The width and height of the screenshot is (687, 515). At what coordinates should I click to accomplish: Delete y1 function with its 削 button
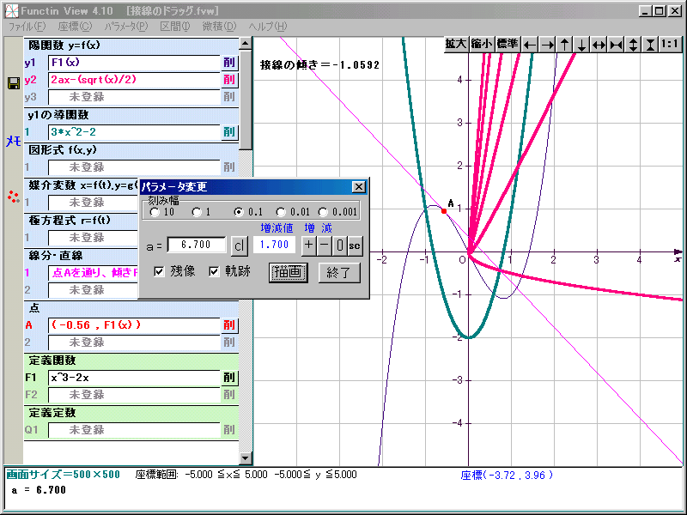pyautogui.click(x=229, y=62)
